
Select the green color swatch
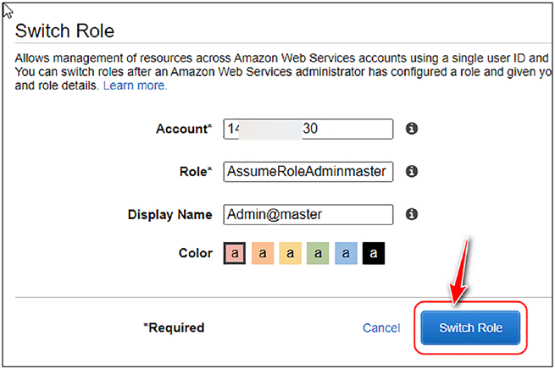pos(318,253)
